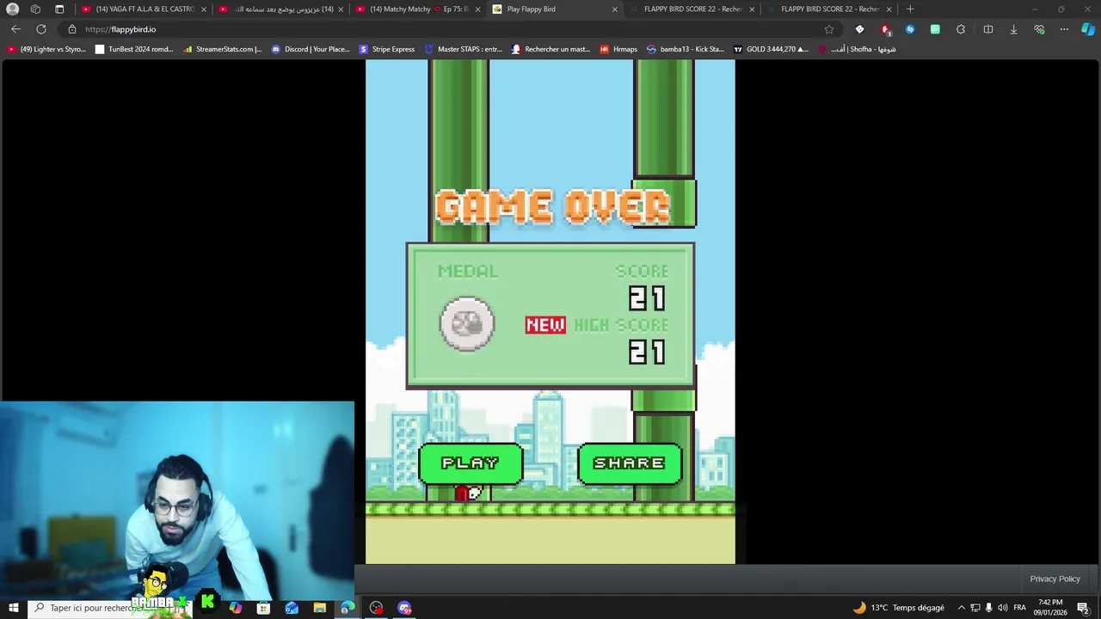Open Discord Your Place bookmark
The height and width of the screenshot is (619, 1101).
[311, 49]
